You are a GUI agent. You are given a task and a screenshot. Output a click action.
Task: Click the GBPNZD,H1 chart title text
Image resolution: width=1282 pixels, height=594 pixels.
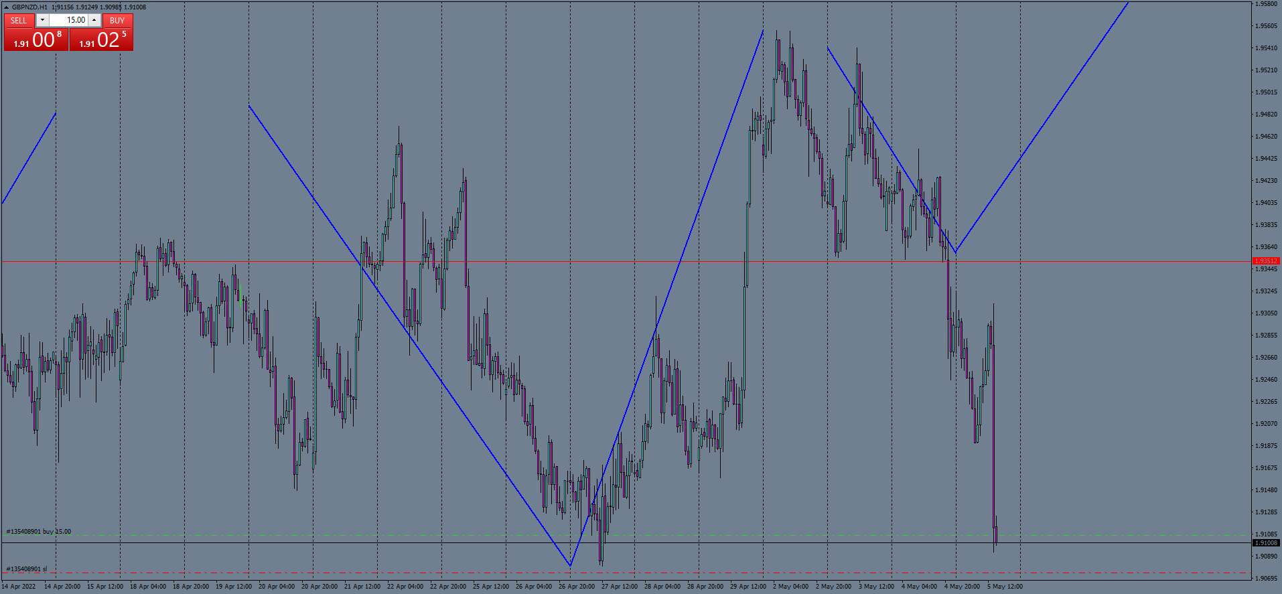coord(30,7)
